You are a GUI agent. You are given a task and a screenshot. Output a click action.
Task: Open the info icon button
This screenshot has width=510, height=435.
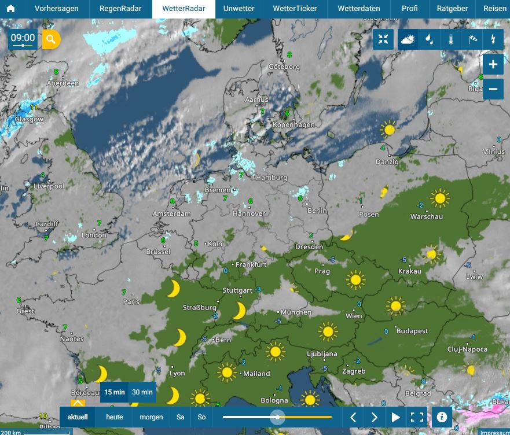(x=442, y=416)
